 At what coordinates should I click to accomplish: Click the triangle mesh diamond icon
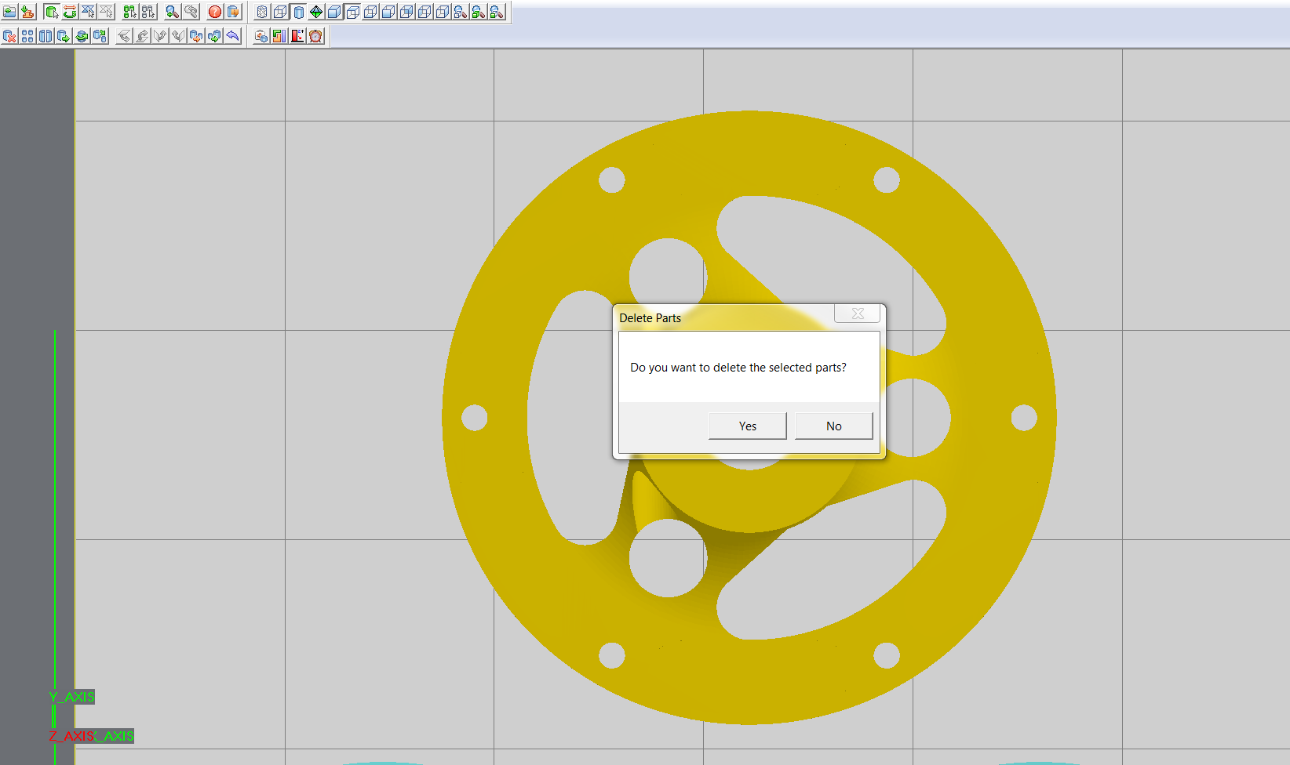coord(316,12)
